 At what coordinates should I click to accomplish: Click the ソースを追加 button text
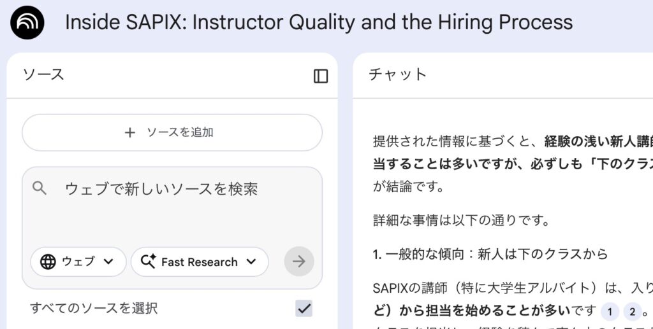180,132
